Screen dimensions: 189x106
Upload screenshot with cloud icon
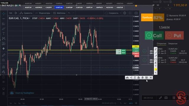point(127,78)
